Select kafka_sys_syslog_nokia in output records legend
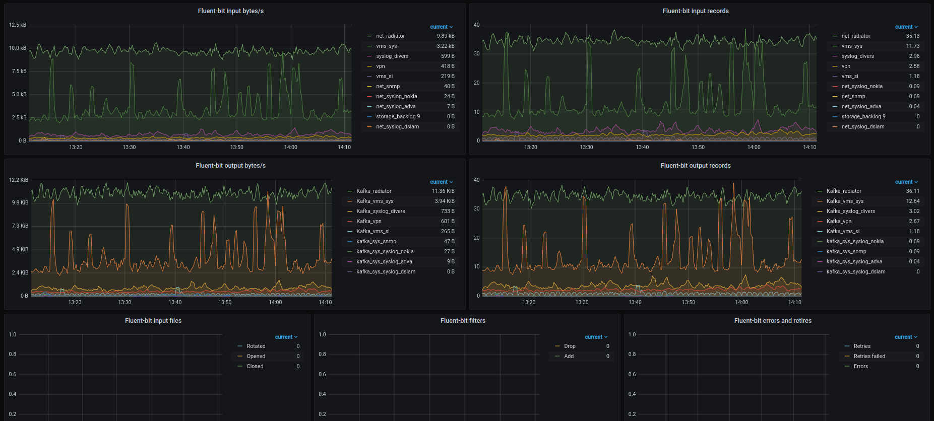Screen dimensions: 934x421 [854, 242]
